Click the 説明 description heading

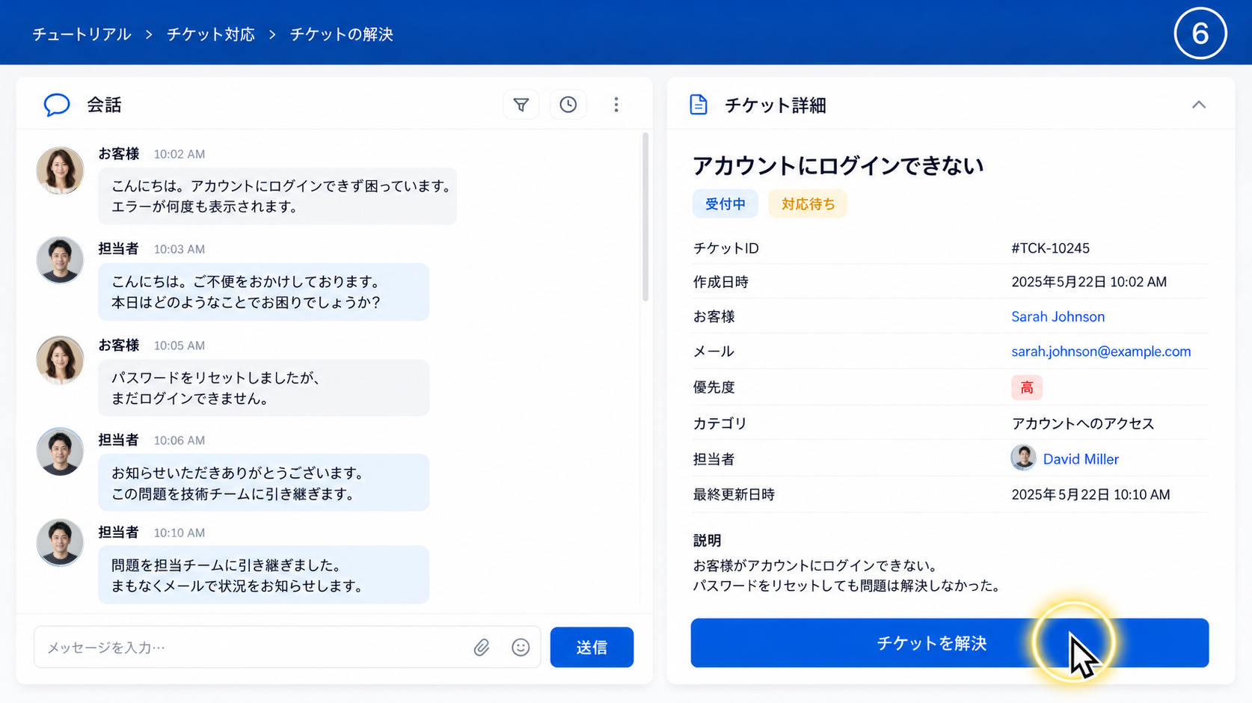coord(707,540)
